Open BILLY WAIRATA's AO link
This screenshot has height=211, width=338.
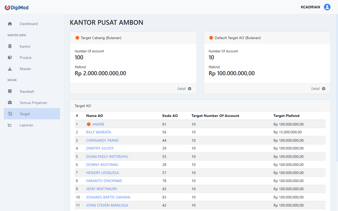[99, 132]
